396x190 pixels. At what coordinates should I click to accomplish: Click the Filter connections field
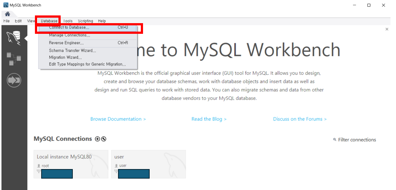tap(357, 140)
